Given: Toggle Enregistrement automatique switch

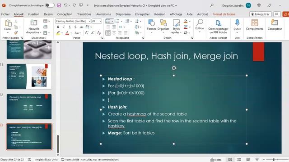Looking at the screenshot, I should (50, 5).
